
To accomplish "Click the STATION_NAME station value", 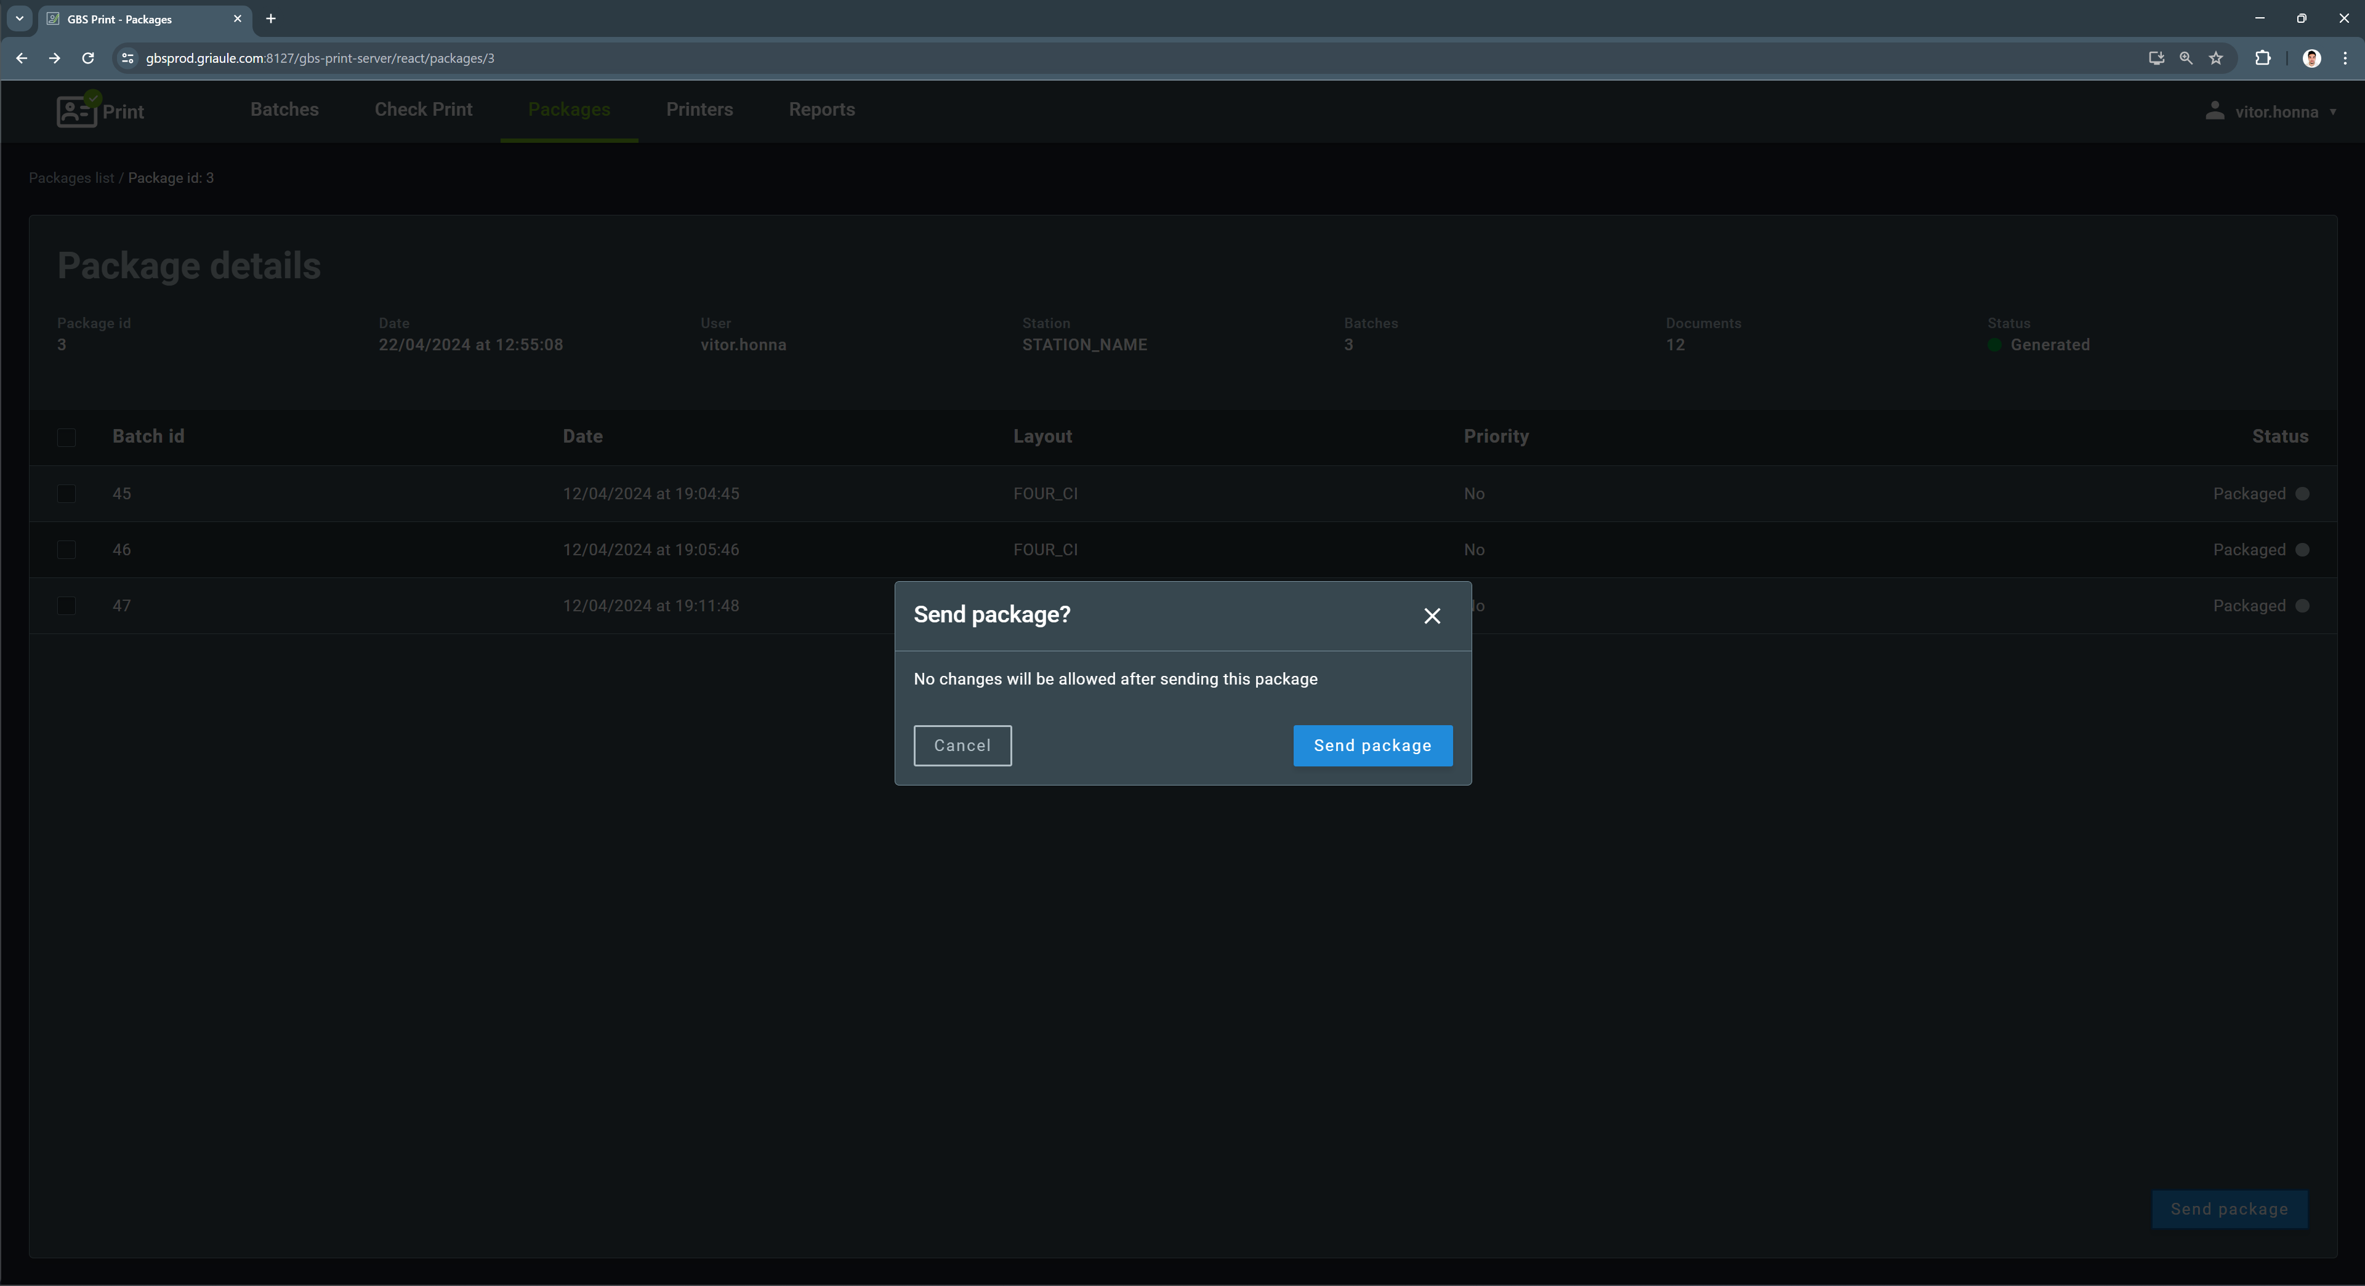I will click(x=1084, y=345).
